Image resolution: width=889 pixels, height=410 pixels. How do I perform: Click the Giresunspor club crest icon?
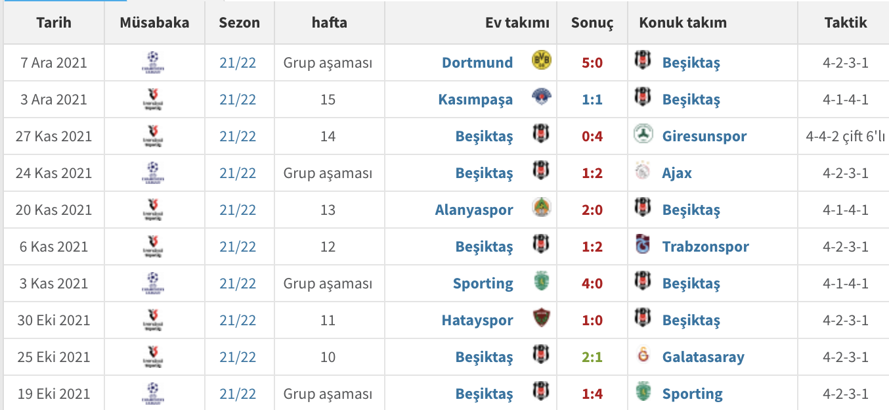(642, 135)
